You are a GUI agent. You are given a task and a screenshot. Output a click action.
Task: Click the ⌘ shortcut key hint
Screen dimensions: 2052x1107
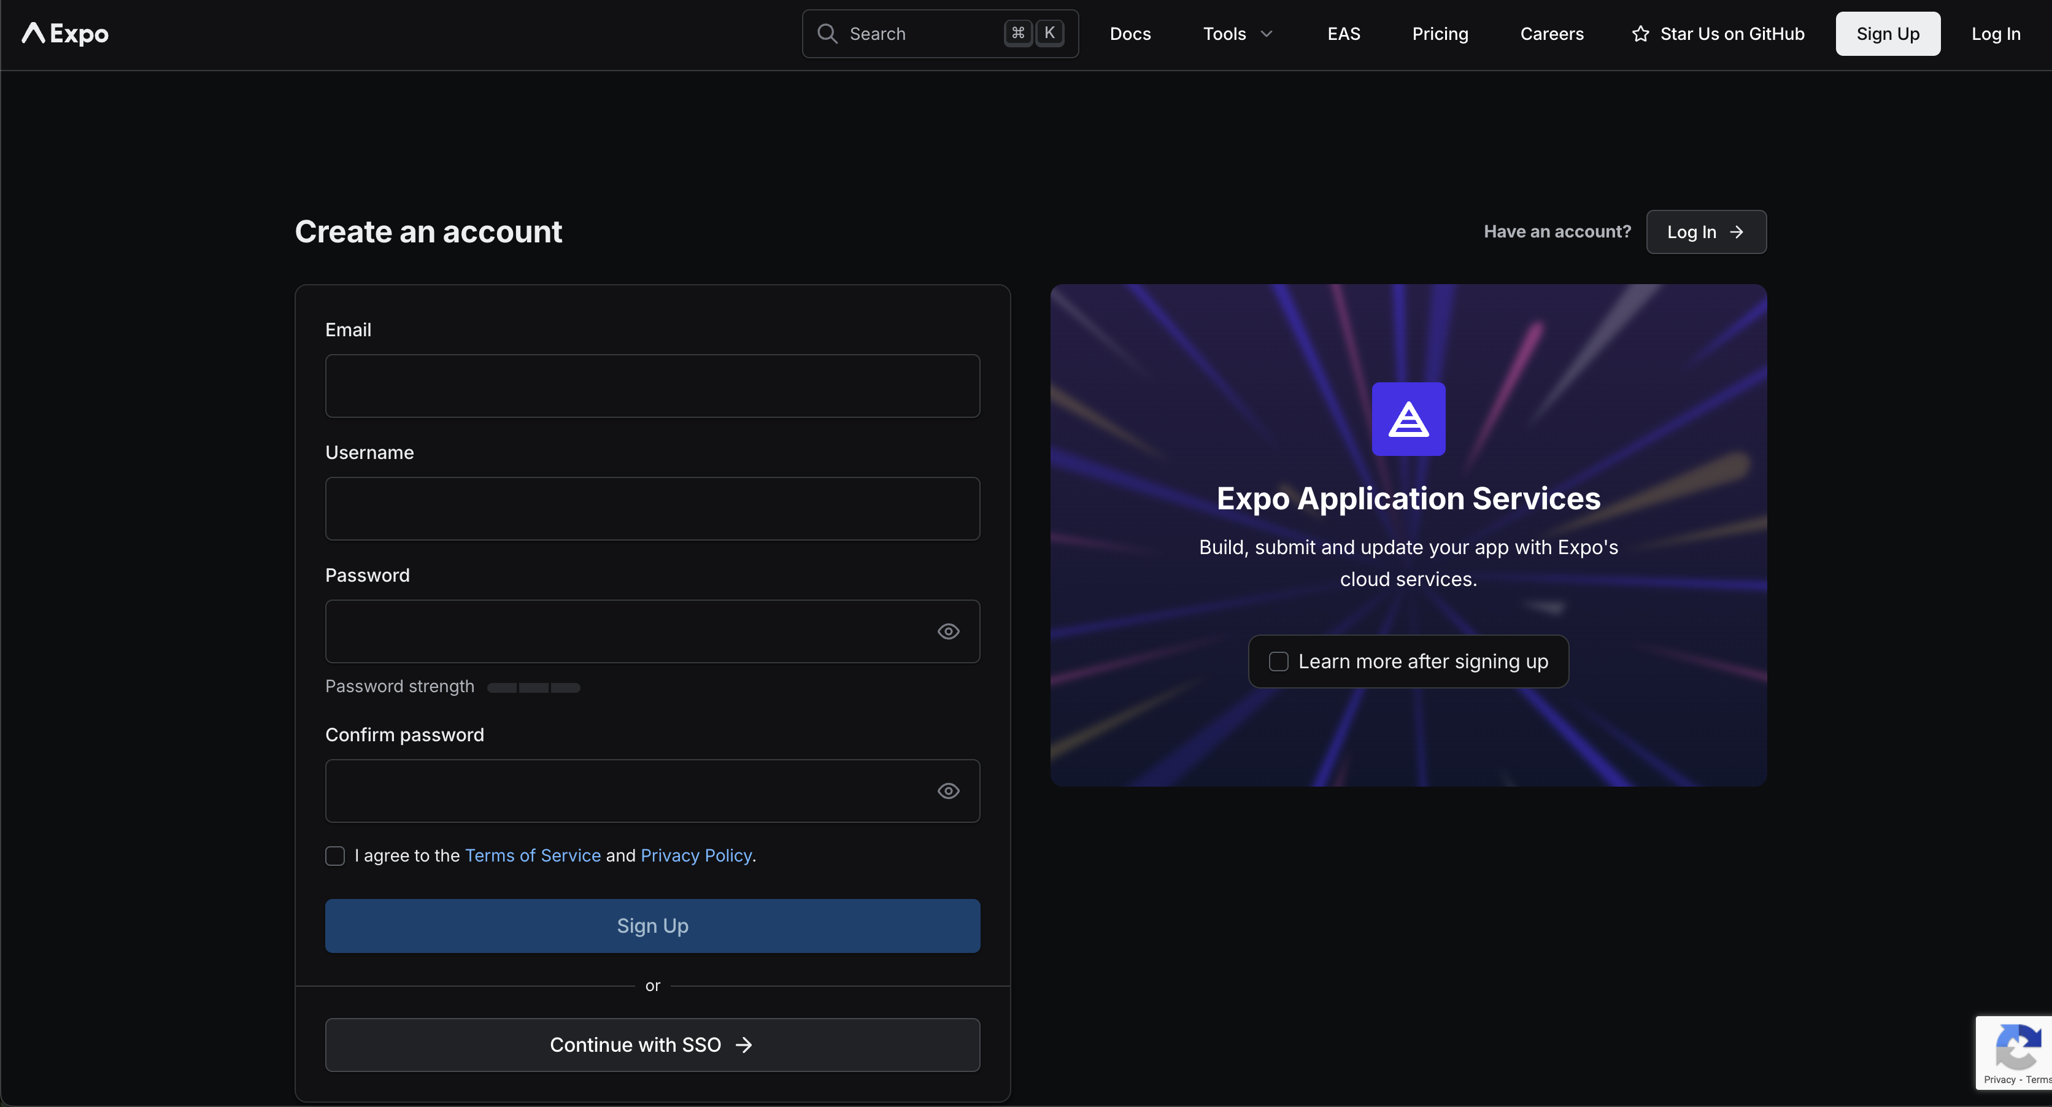click(1018, 34)
